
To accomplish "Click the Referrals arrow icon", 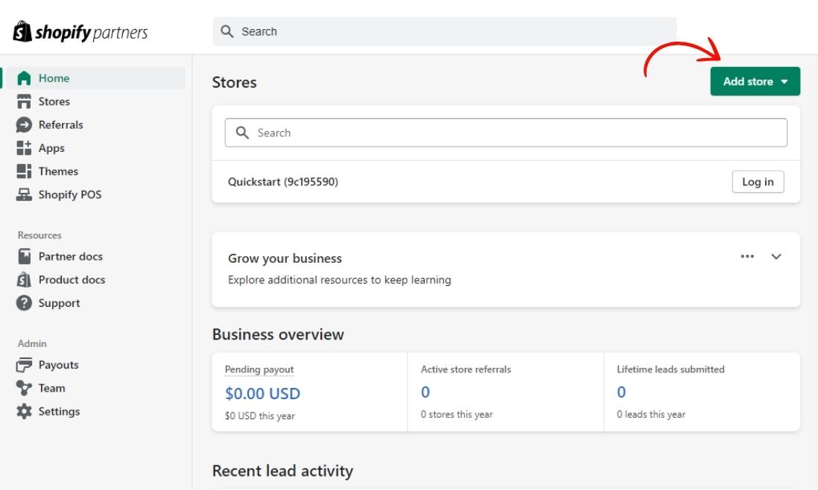I will pyautogui.click(x=24, y=124).
